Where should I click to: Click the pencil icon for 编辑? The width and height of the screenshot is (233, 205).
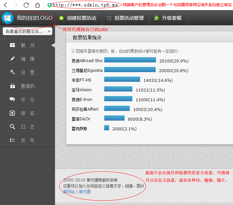coord(13,59)
